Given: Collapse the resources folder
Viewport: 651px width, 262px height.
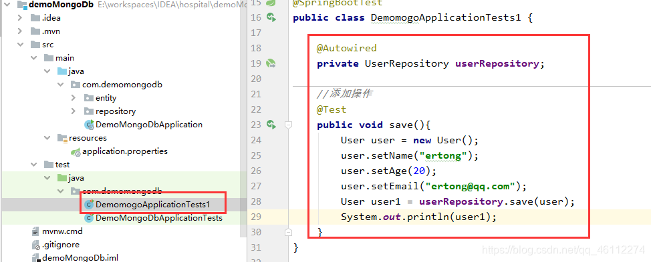Looking at the screenshot, I should [x=47, y=138].
